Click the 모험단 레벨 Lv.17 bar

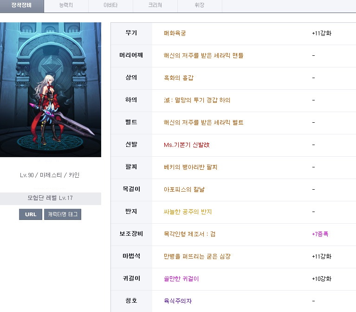[x=51, y=198]
